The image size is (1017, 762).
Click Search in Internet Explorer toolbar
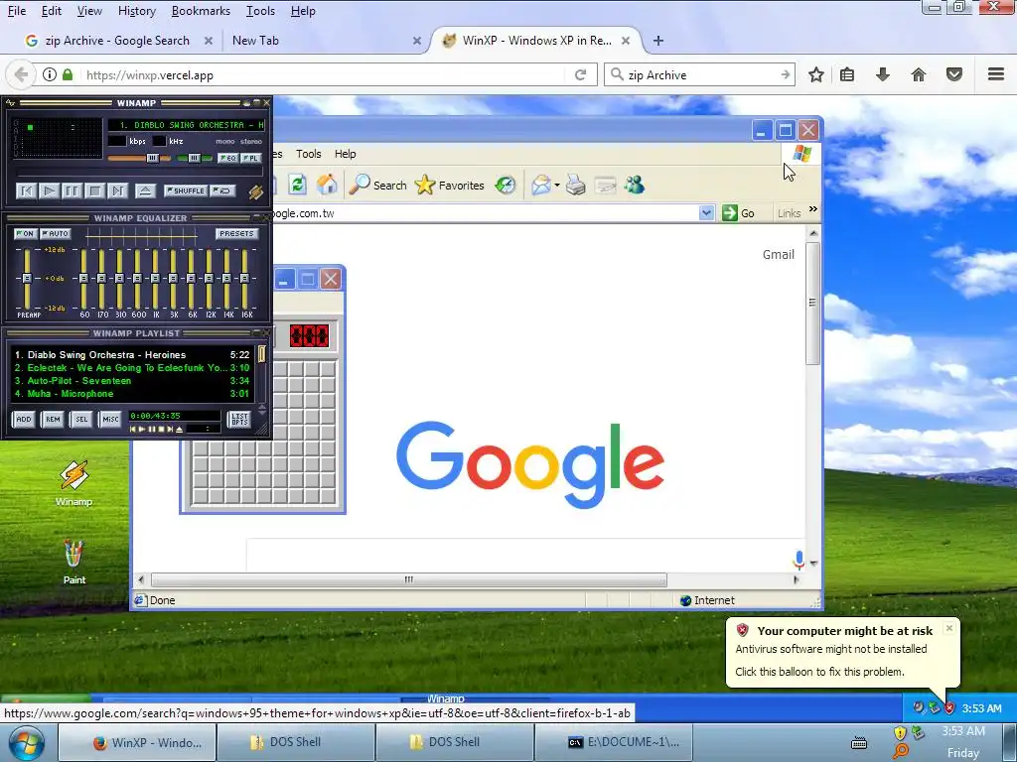378,185
